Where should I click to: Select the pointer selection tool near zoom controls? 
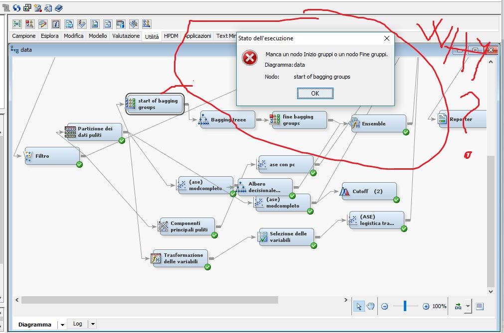click(x=359, y=306)
